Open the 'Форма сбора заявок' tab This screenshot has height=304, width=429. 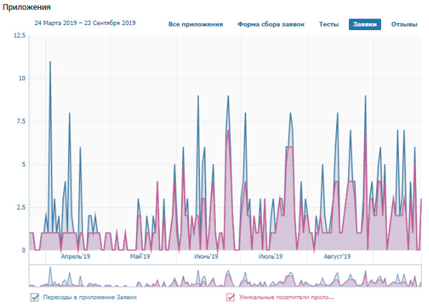click(271, 24)
